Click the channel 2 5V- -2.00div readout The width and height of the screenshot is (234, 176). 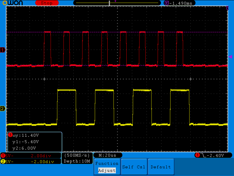click(x=31, y=162)
